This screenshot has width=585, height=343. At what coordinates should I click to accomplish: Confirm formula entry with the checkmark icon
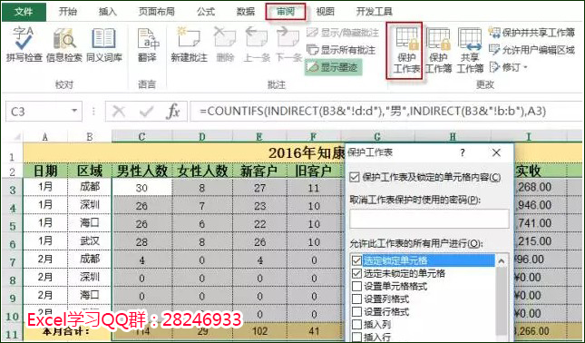point(146,112)
